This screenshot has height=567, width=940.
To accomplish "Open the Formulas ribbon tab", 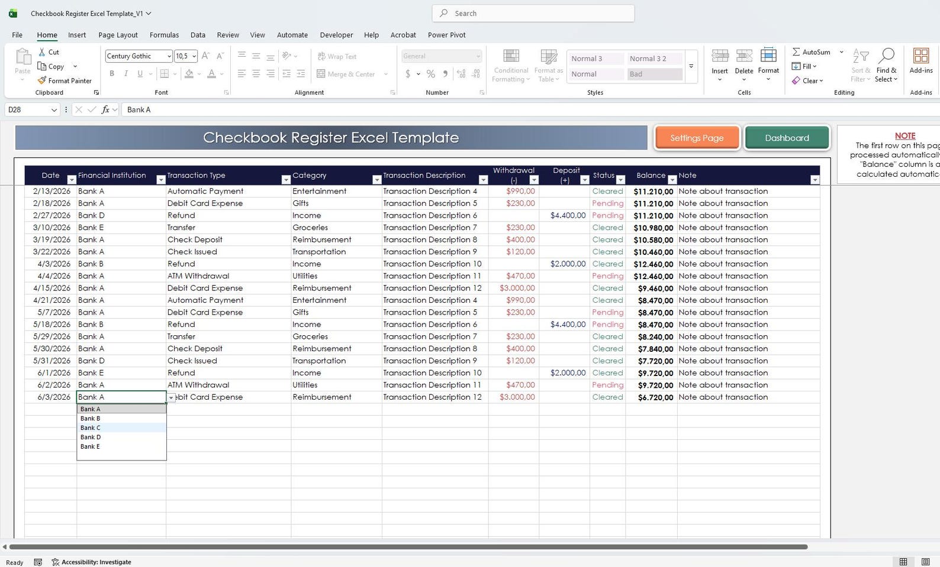I will 164,35.
